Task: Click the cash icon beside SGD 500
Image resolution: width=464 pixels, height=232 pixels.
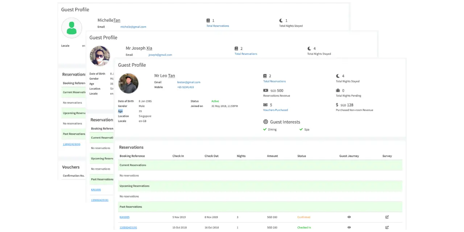Action: tap(266, 91)
